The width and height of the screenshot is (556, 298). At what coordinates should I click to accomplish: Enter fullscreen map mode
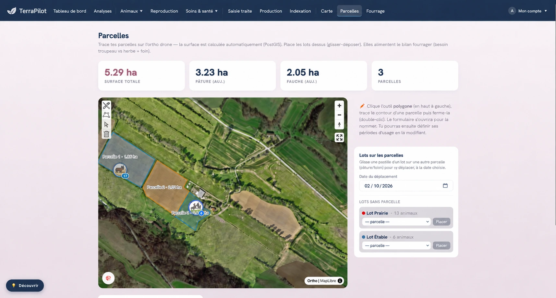pyautogui.click(x=339, y=138)
